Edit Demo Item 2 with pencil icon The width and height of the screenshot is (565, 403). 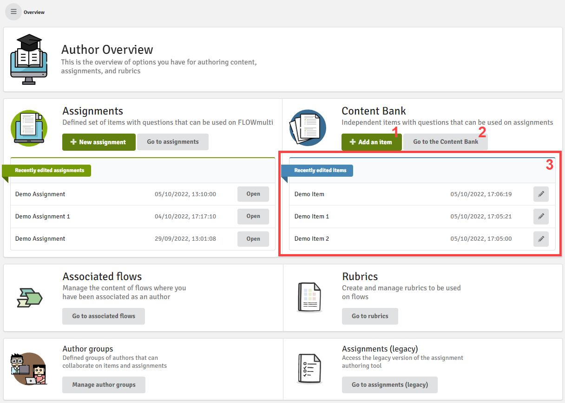pos(541,239)
